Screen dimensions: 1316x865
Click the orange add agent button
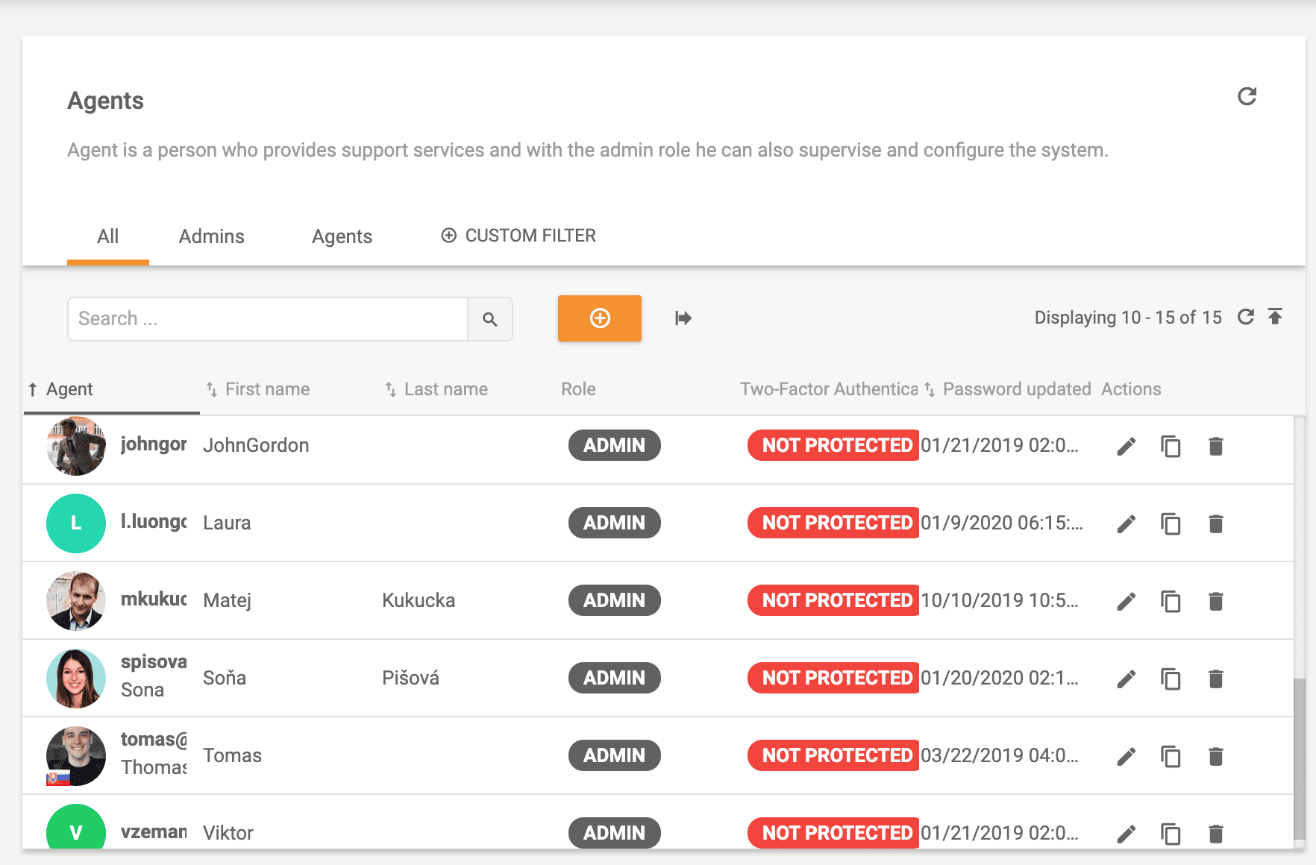tap(599, 318)
